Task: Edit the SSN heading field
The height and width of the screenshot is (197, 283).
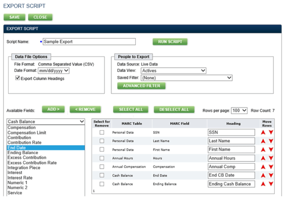Action: click(x=231, y=132)
